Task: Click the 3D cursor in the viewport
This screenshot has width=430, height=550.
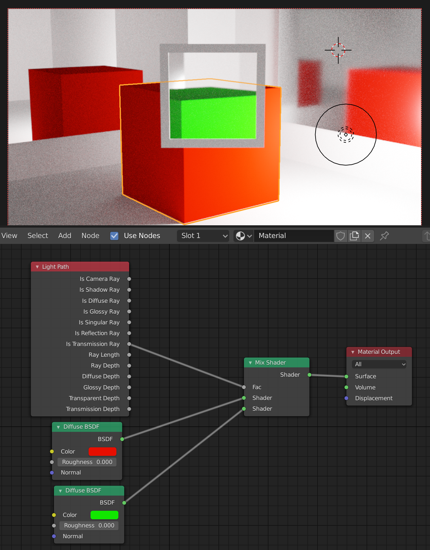Action: pos(338,50)
